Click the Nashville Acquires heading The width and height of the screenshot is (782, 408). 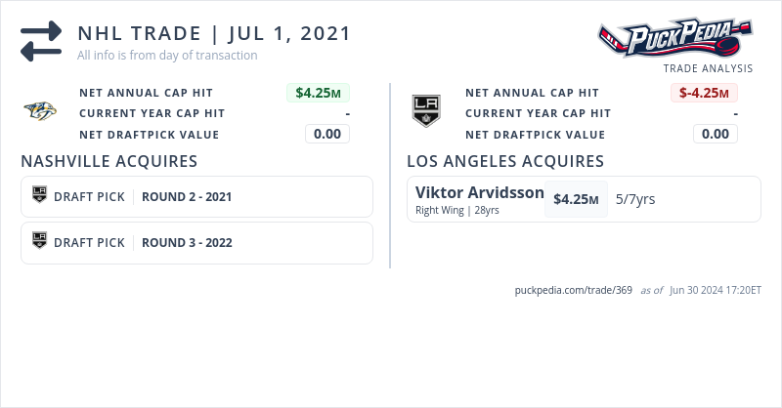tap(109, 161)
